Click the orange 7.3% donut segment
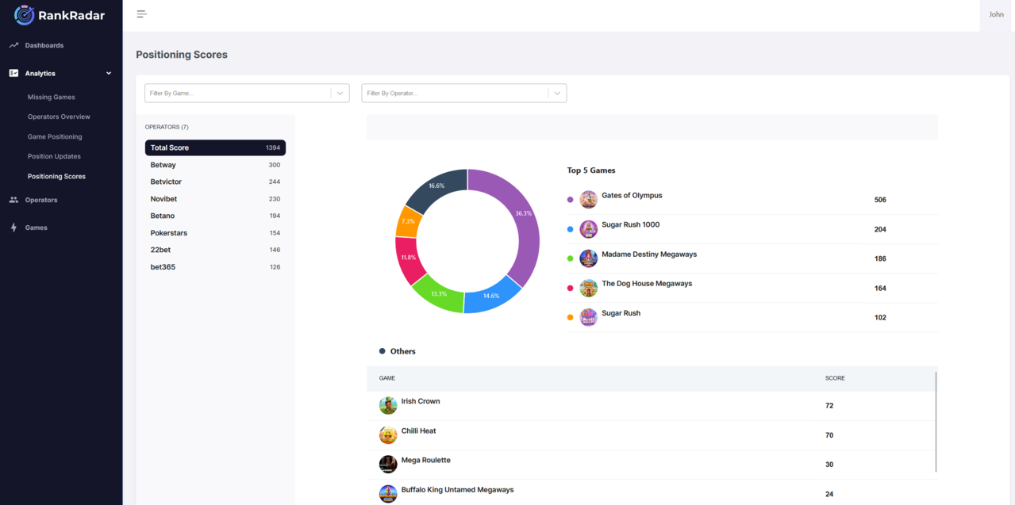The height and width of the screenshot is (505, 1015). click(x=407, y=221)
